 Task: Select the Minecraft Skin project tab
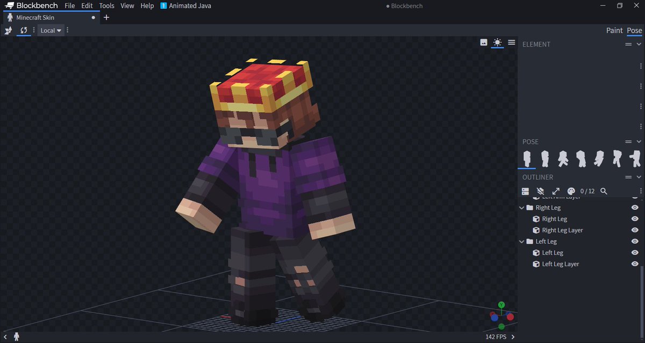pyautogui.click(x=50, y=17)
